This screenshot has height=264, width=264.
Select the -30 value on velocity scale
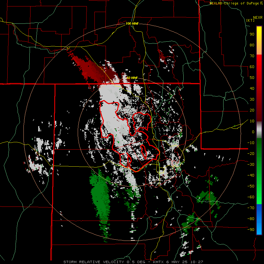coord(251,165)
